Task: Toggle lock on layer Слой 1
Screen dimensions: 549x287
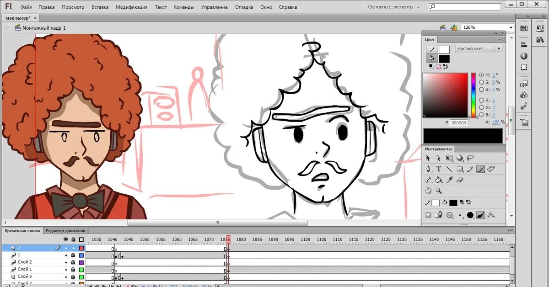Action: (x=73, y=270)
